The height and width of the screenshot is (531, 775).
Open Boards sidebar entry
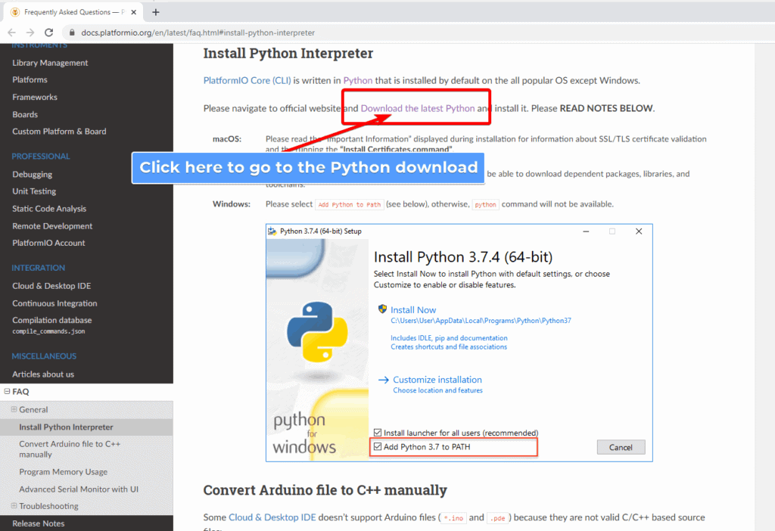tap(25, 114)
